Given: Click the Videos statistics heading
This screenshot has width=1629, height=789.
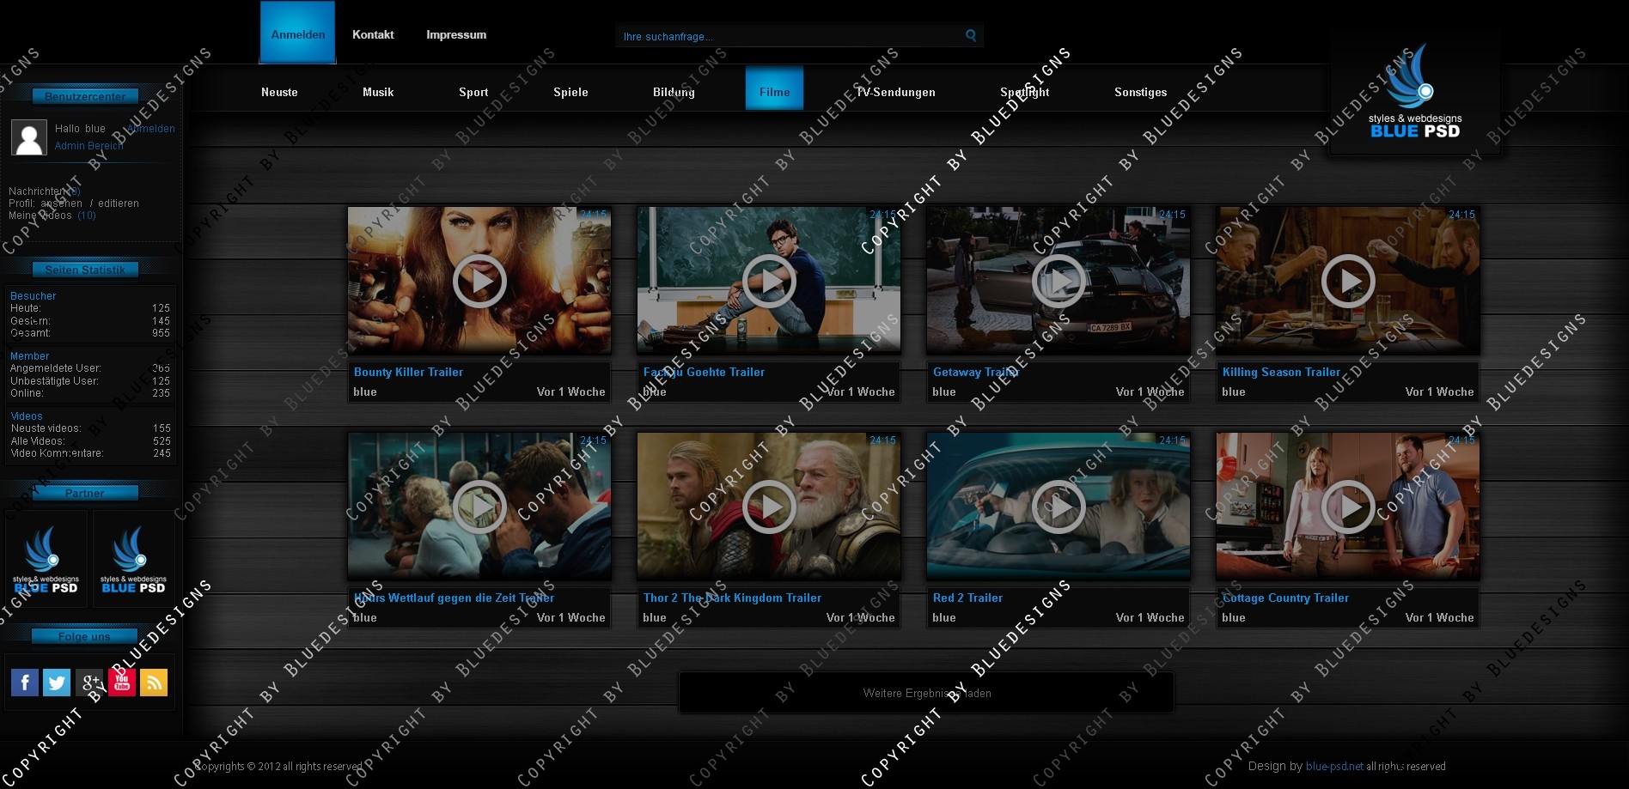Looking at the screenshot, I should (x=27, y=416).
